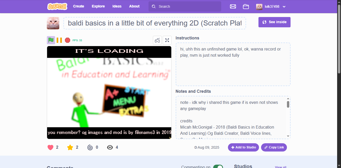Click the page scrollbar down arrow
Screen dimensions: 341x168
[x=339, y=166]
